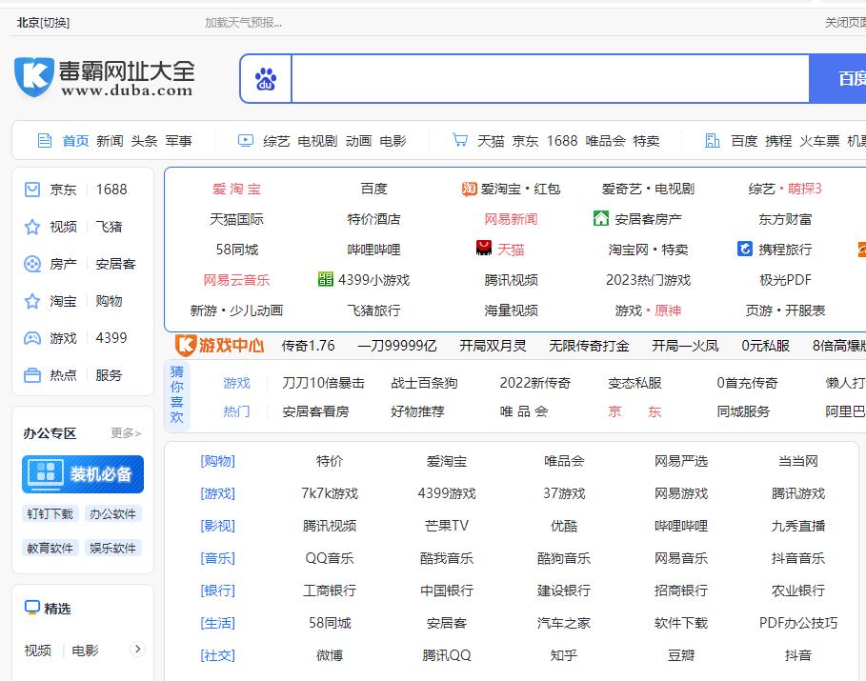Click the blue Ctrip icon for 携程旅行
Image resolution: width=866 pixels, height=681 pixels.
pyautogui.click(x=744, y=250)
